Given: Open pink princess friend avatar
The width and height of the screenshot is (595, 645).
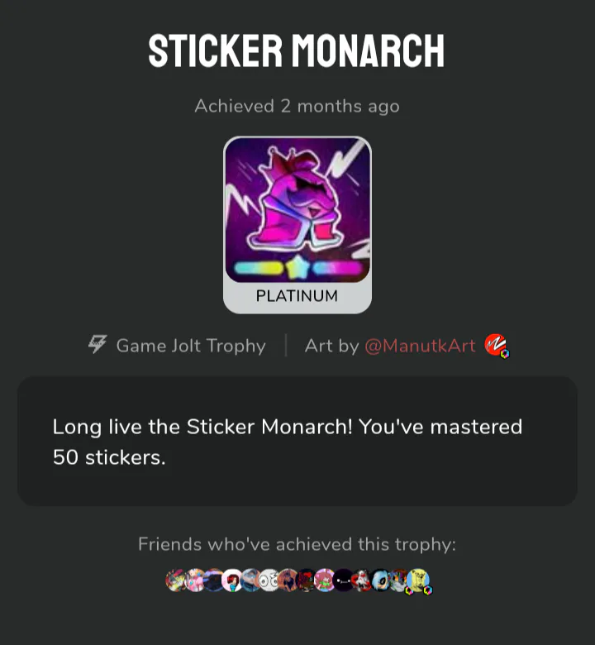Looking at the screenshot, I should pos(194,580).
